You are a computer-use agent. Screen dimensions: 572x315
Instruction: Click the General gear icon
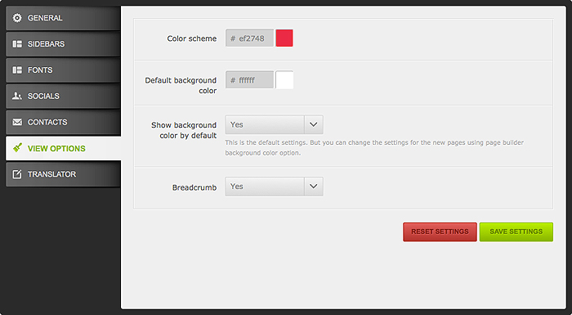[17, 18]
